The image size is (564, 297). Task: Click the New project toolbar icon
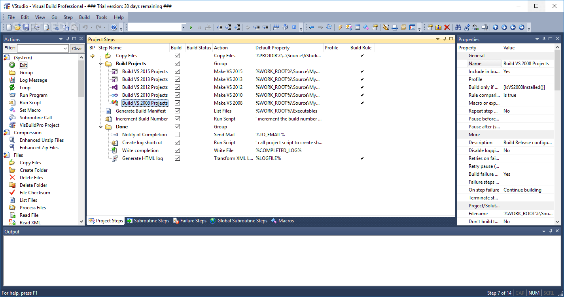point(9,27)
